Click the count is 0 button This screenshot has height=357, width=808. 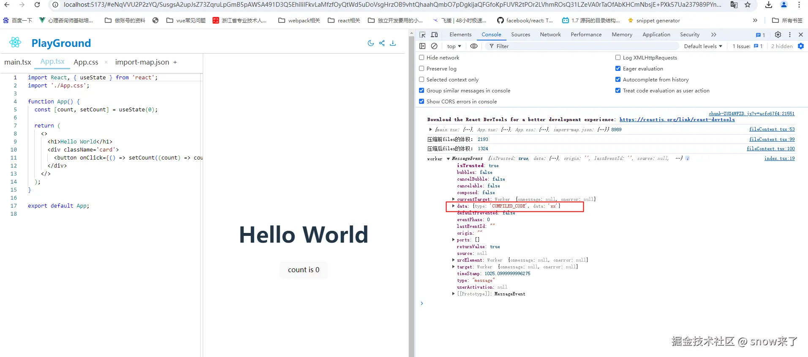(x=304, y=270)
